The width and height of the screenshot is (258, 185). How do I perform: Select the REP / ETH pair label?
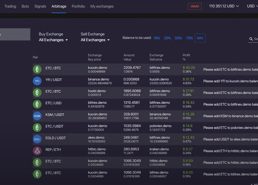coord(53,150)
